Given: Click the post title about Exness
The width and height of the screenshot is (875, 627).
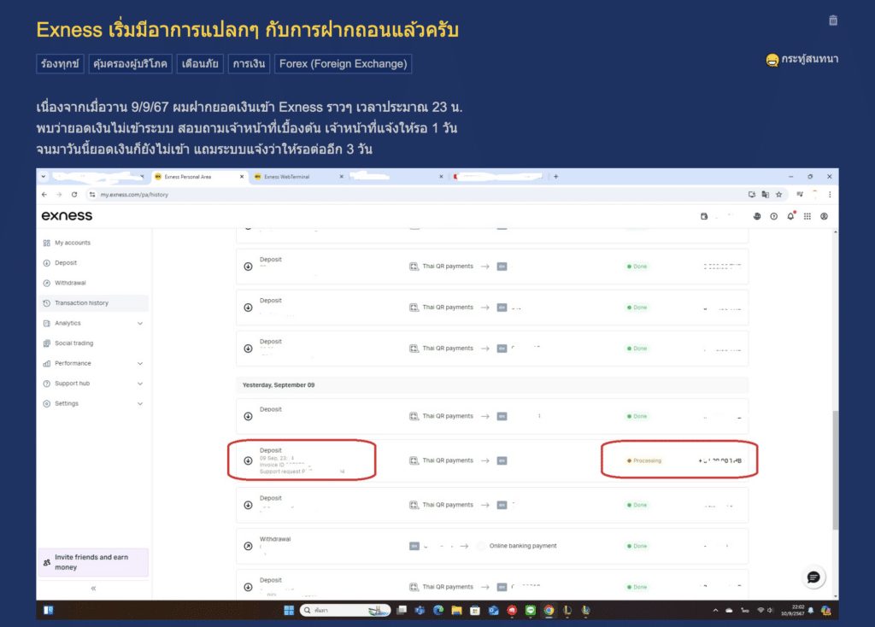Looking at the screenshot, I should coord(247,30).
